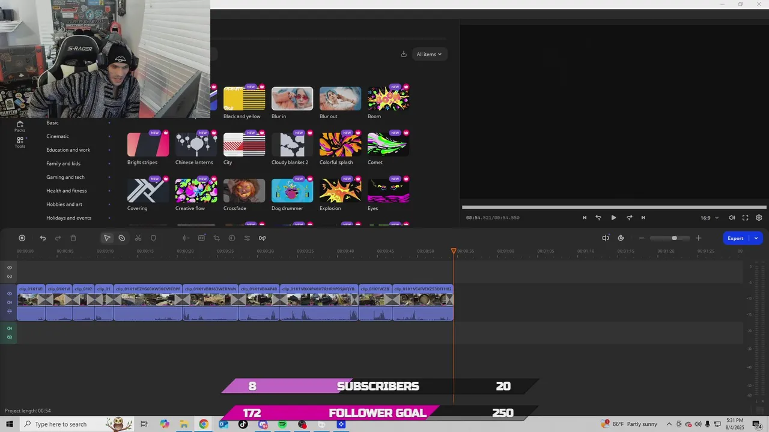Undo the last edit
Viewport: 769px width, 432px height.
point(43,238)
